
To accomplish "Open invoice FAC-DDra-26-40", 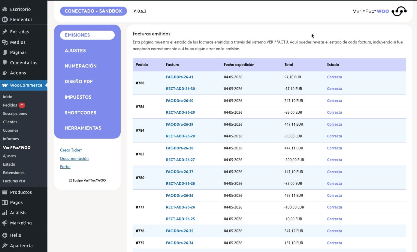I will (180, 101).
